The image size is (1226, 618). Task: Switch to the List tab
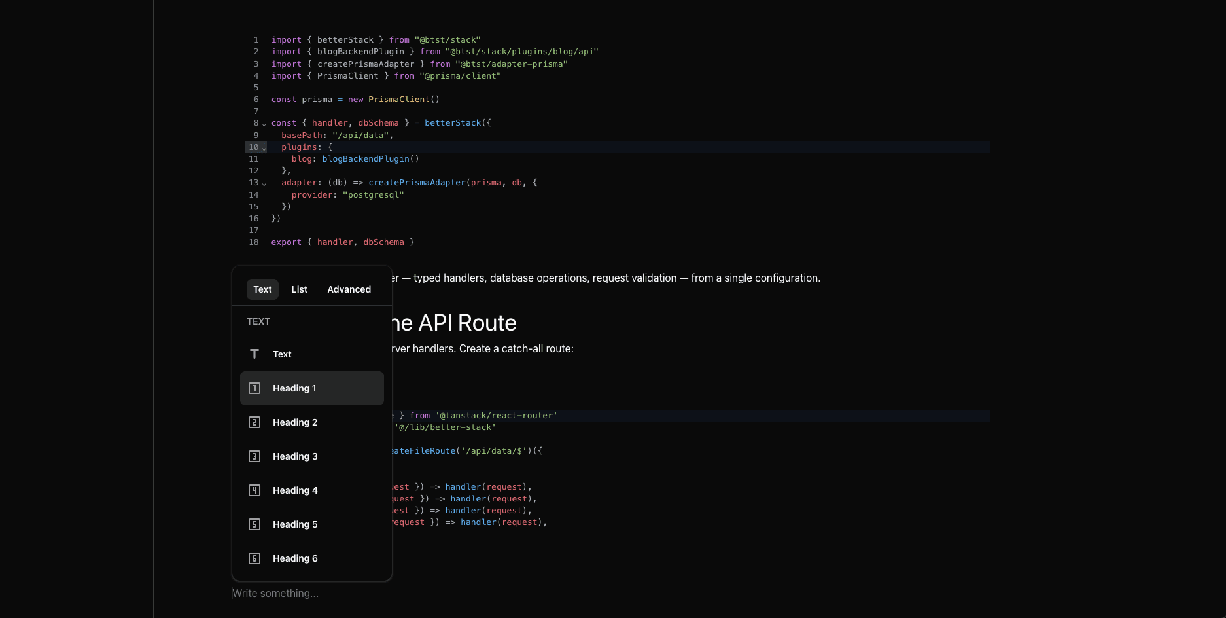click(299, 289)
